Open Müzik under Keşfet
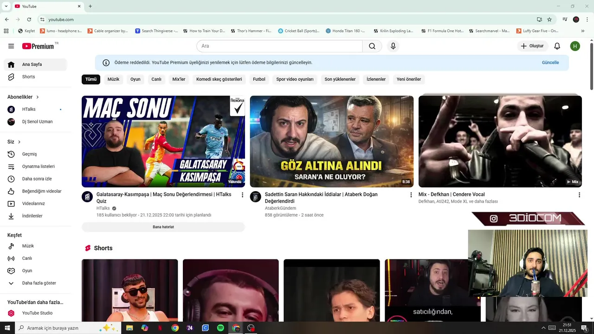 point(35,246)
